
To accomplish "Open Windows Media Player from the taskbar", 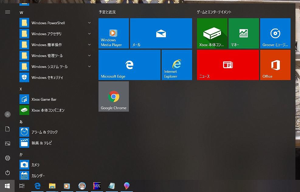I will (x=67, y=186).
